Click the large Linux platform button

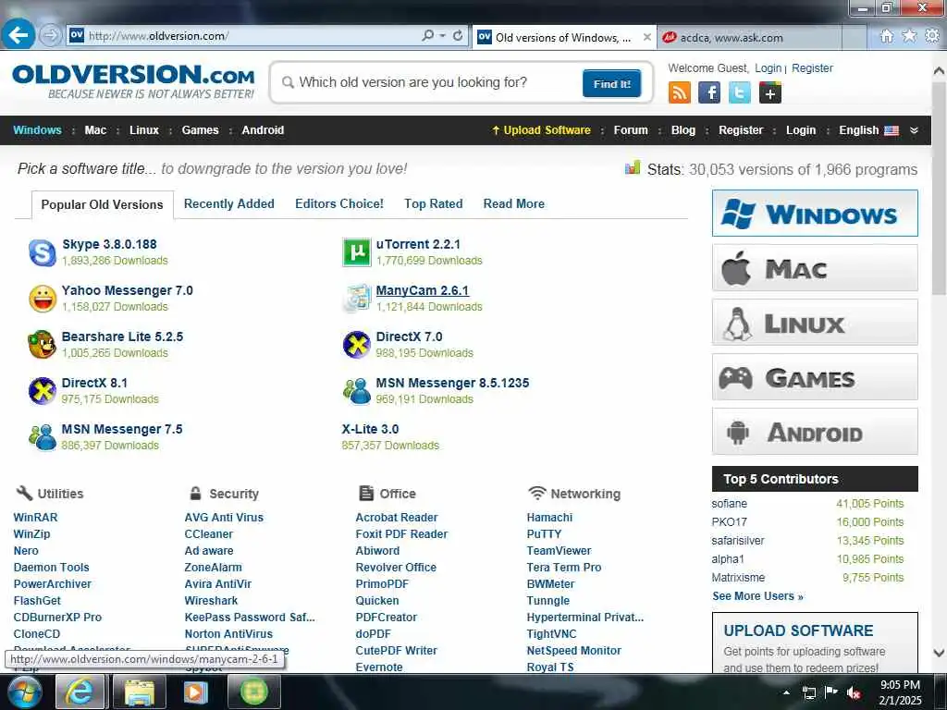coord(815,323)
